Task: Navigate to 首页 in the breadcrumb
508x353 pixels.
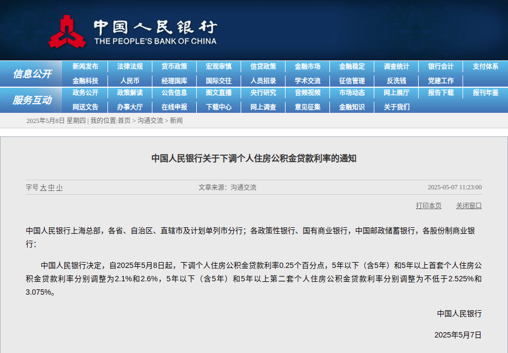Action: 124,121
